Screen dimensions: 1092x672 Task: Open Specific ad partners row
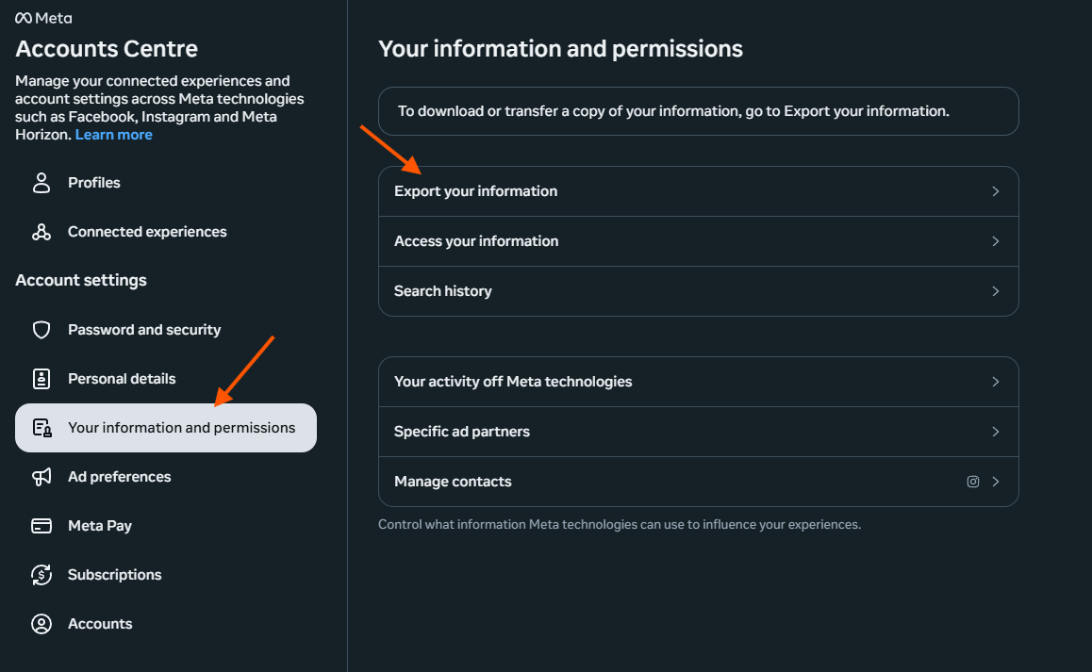pyautogui.click(x=698, y=432)
